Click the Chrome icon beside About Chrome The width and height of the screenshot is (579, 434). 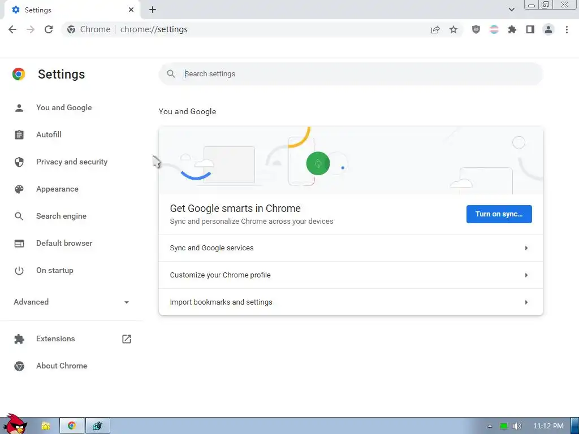coord(19,366)
